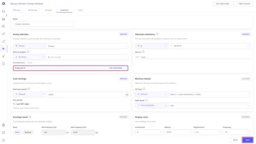Viewport: 256px width, 144px height.
Task: Show info for Vibration telemetry
Action: tap(157, 34)
